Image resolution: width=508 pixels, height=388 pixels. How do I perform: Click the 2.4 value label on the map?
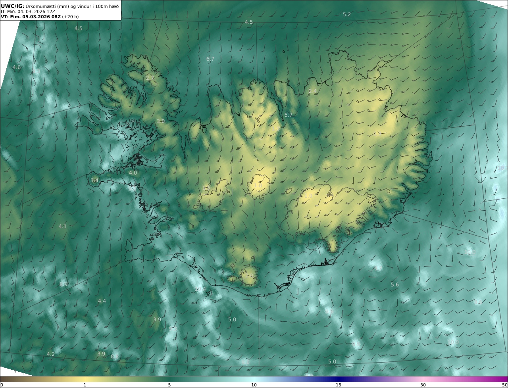(x=313, y=91)
